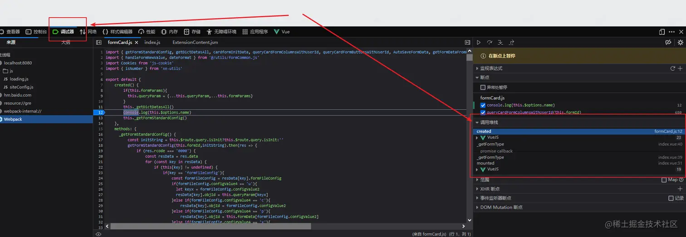Open the 性能 performance tab
Image resolution: width=686 pixels, height=237 pixels.
[x=147, y=32]
